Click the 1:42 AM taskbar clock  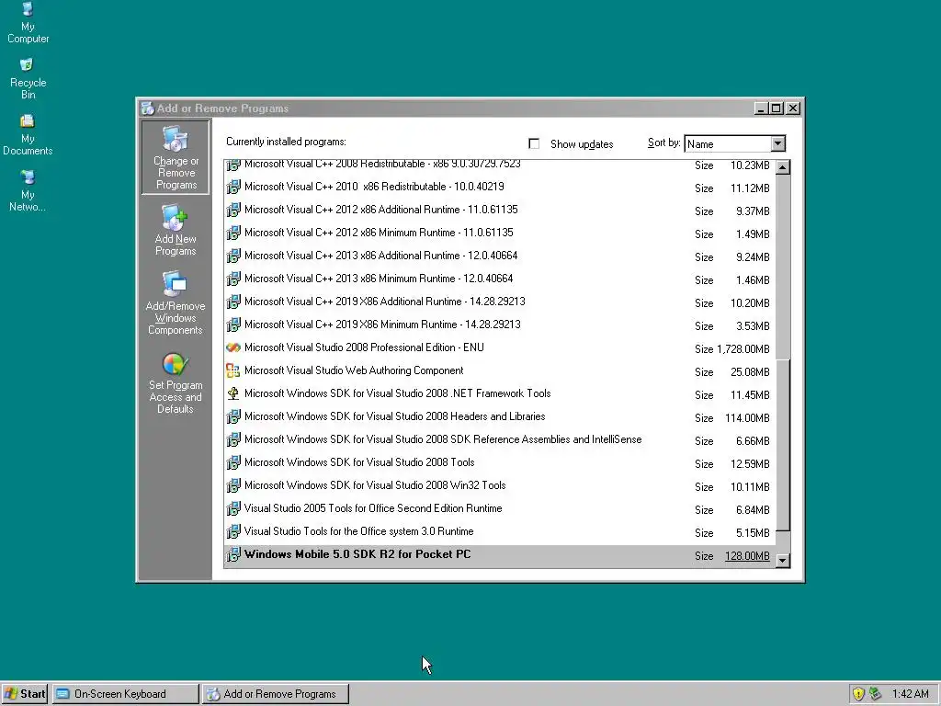(910, 694)
